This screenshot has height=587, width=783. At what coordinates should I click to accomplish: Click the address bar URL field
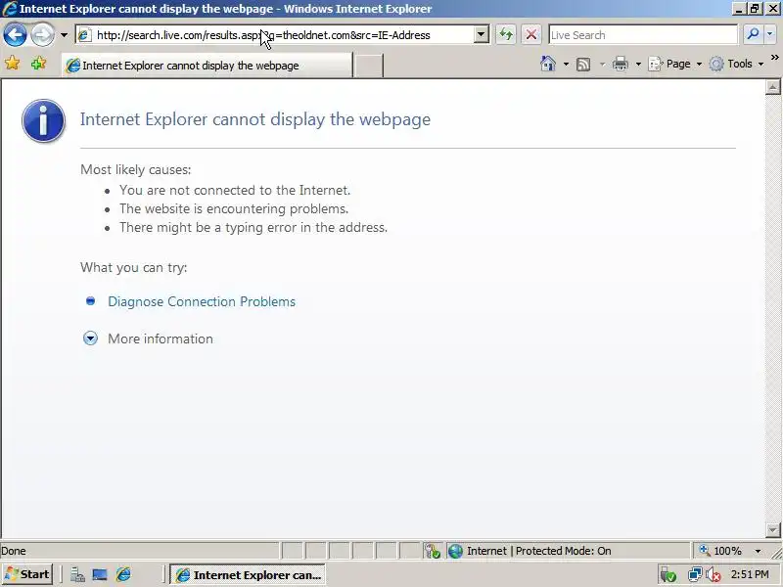coord(282,35)
